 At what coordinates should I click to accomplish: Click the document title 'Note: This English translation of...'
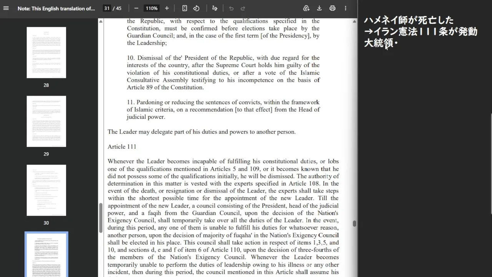coord(56,8)
